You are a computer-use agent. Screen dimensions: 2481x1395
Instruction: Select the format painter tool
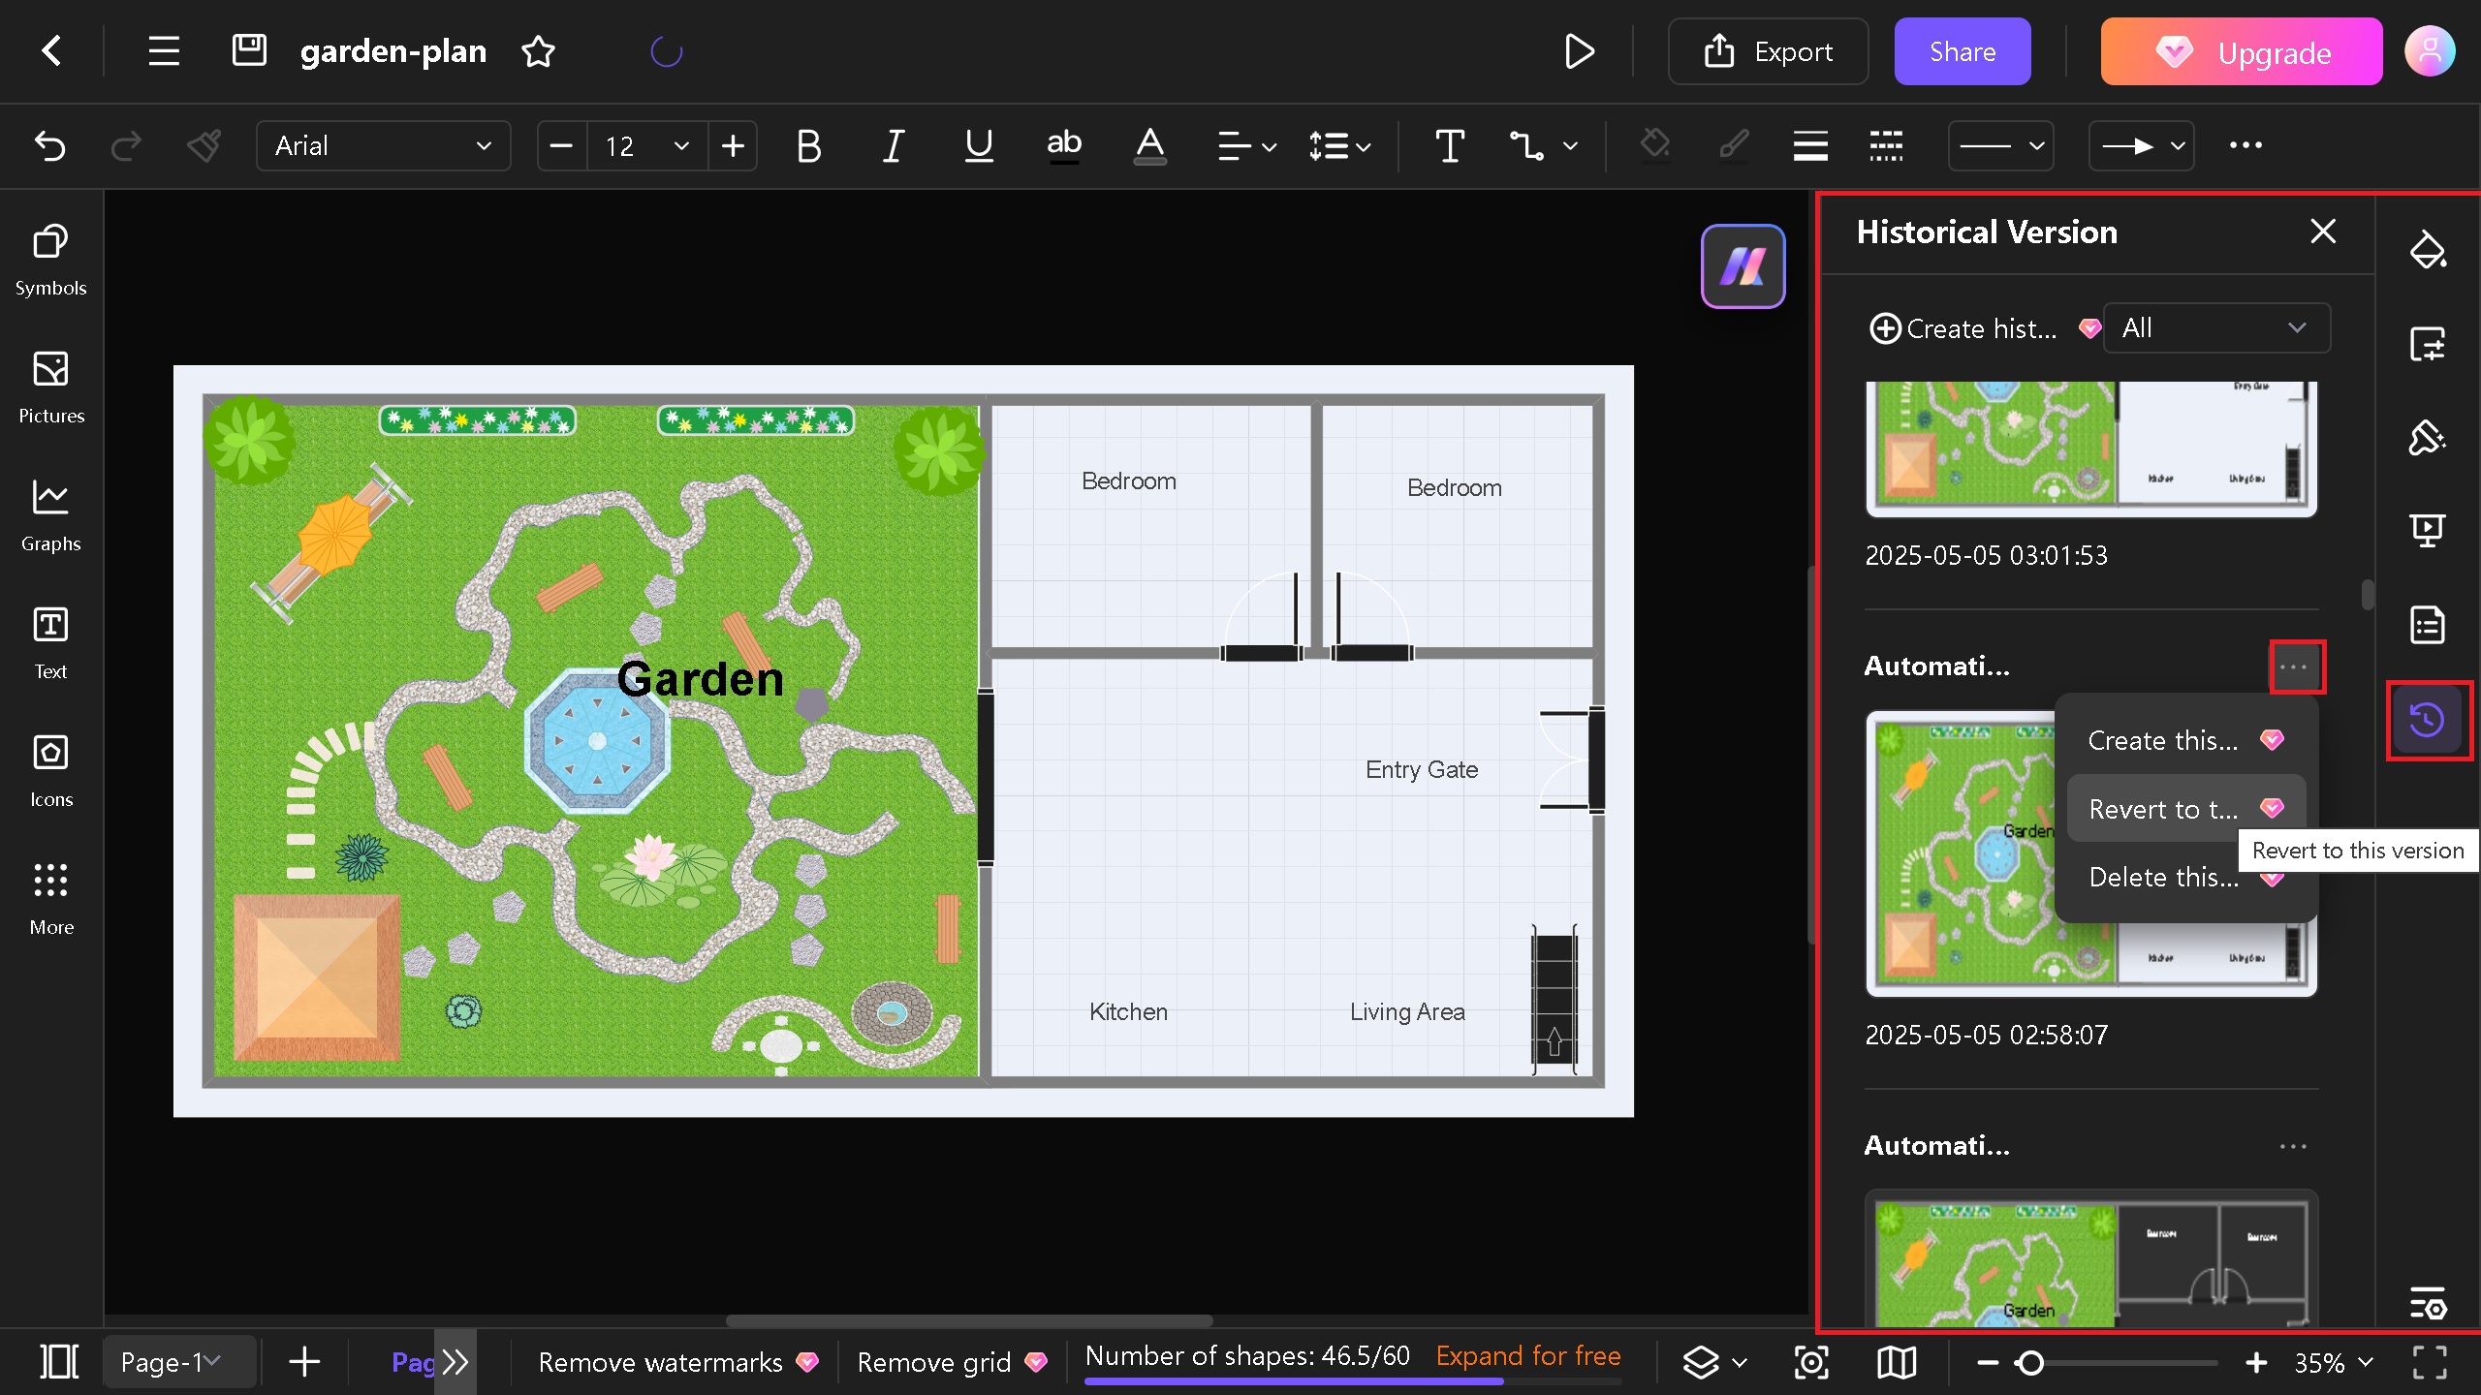point(204,146)
